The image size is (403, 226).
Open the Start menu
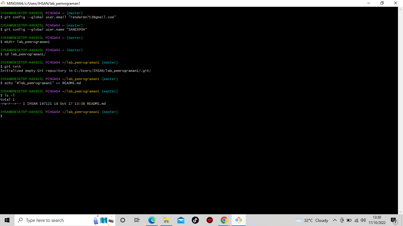[6, 220]
